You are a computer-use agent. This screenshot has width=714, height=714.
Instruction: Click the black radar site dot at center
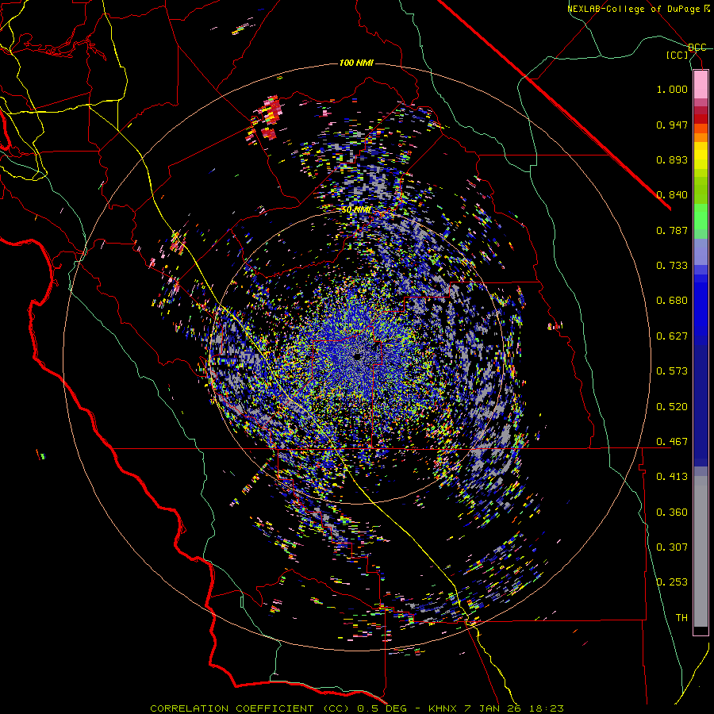(356, 356)
